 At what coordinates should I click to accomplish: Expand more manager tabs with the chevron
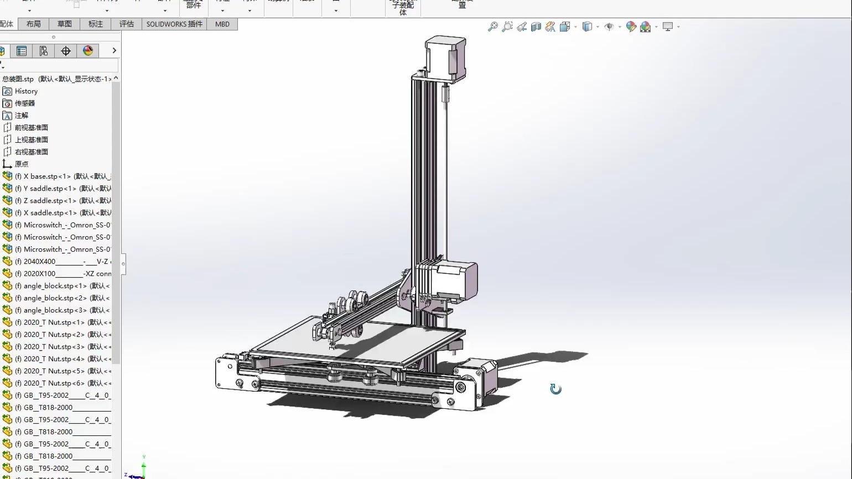[114, 51]
